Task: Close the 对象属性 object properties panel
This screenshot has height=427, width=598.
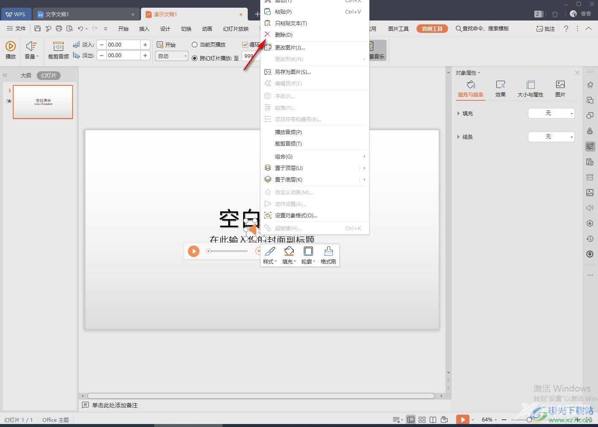Action: [577, 73]
